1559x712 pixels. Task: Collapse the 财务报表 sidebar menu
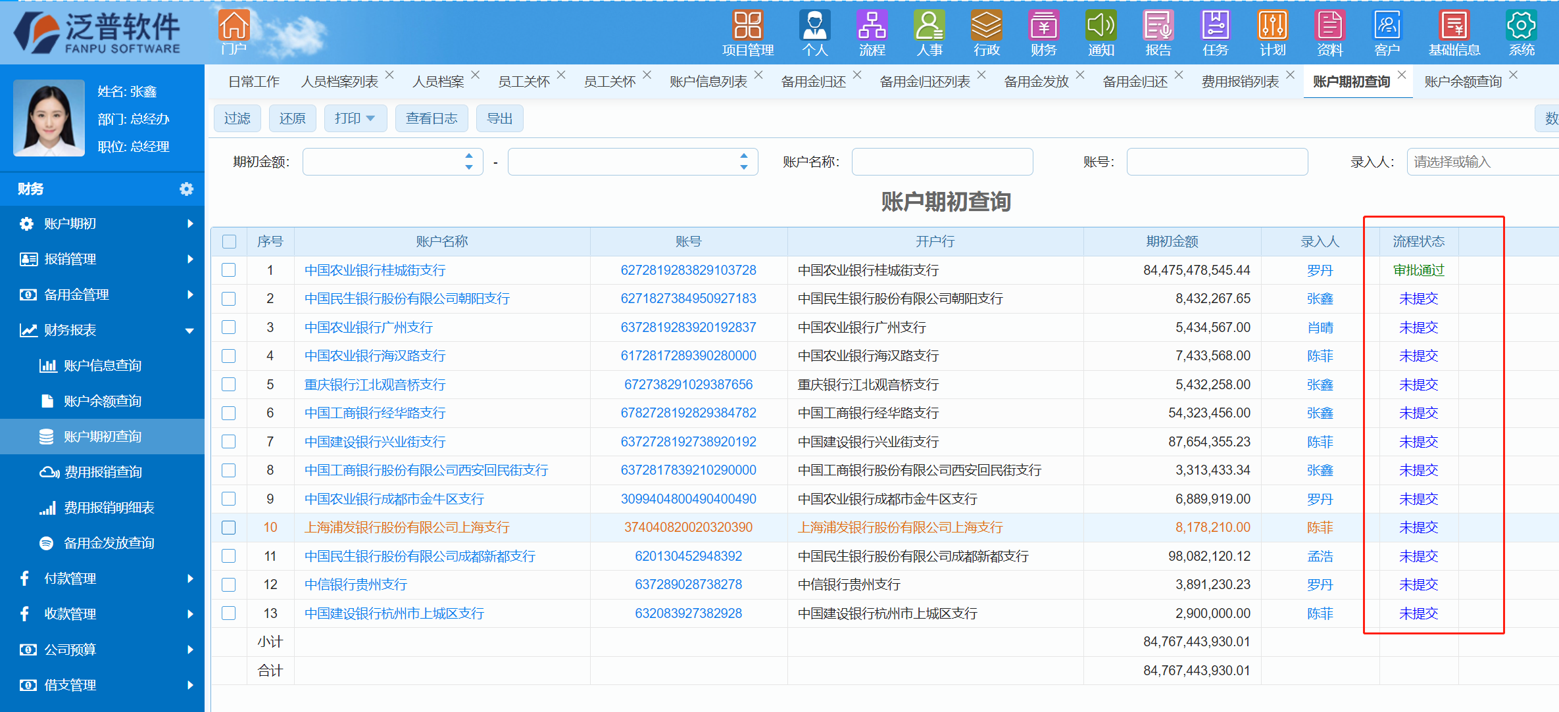point(102,330)
